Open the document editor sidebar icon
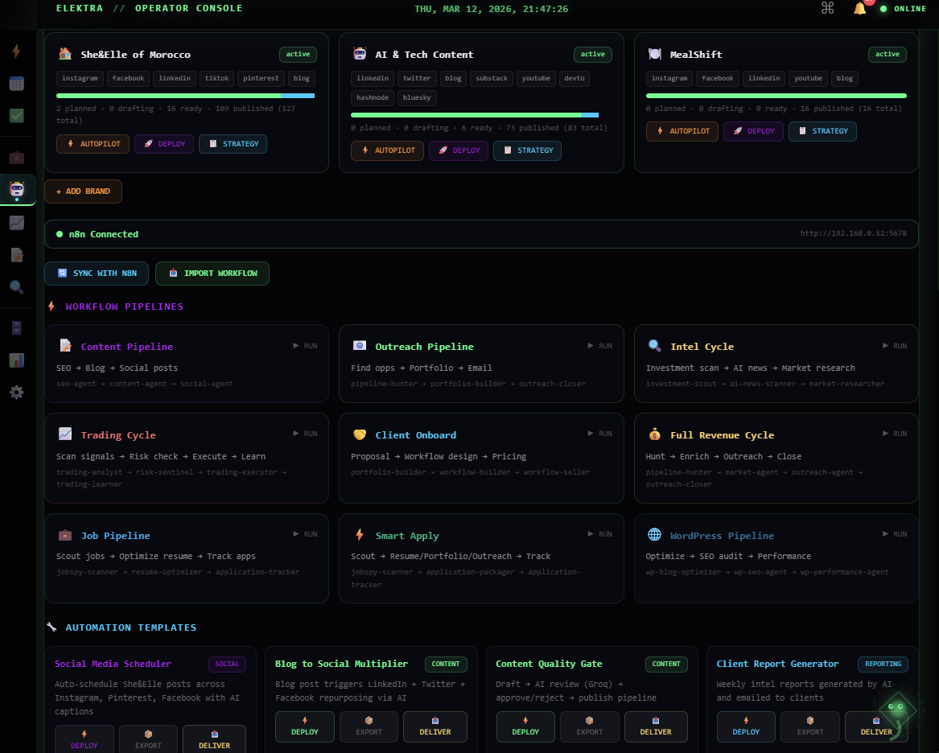Screen dimensions: 939x753 pos(16,254)
